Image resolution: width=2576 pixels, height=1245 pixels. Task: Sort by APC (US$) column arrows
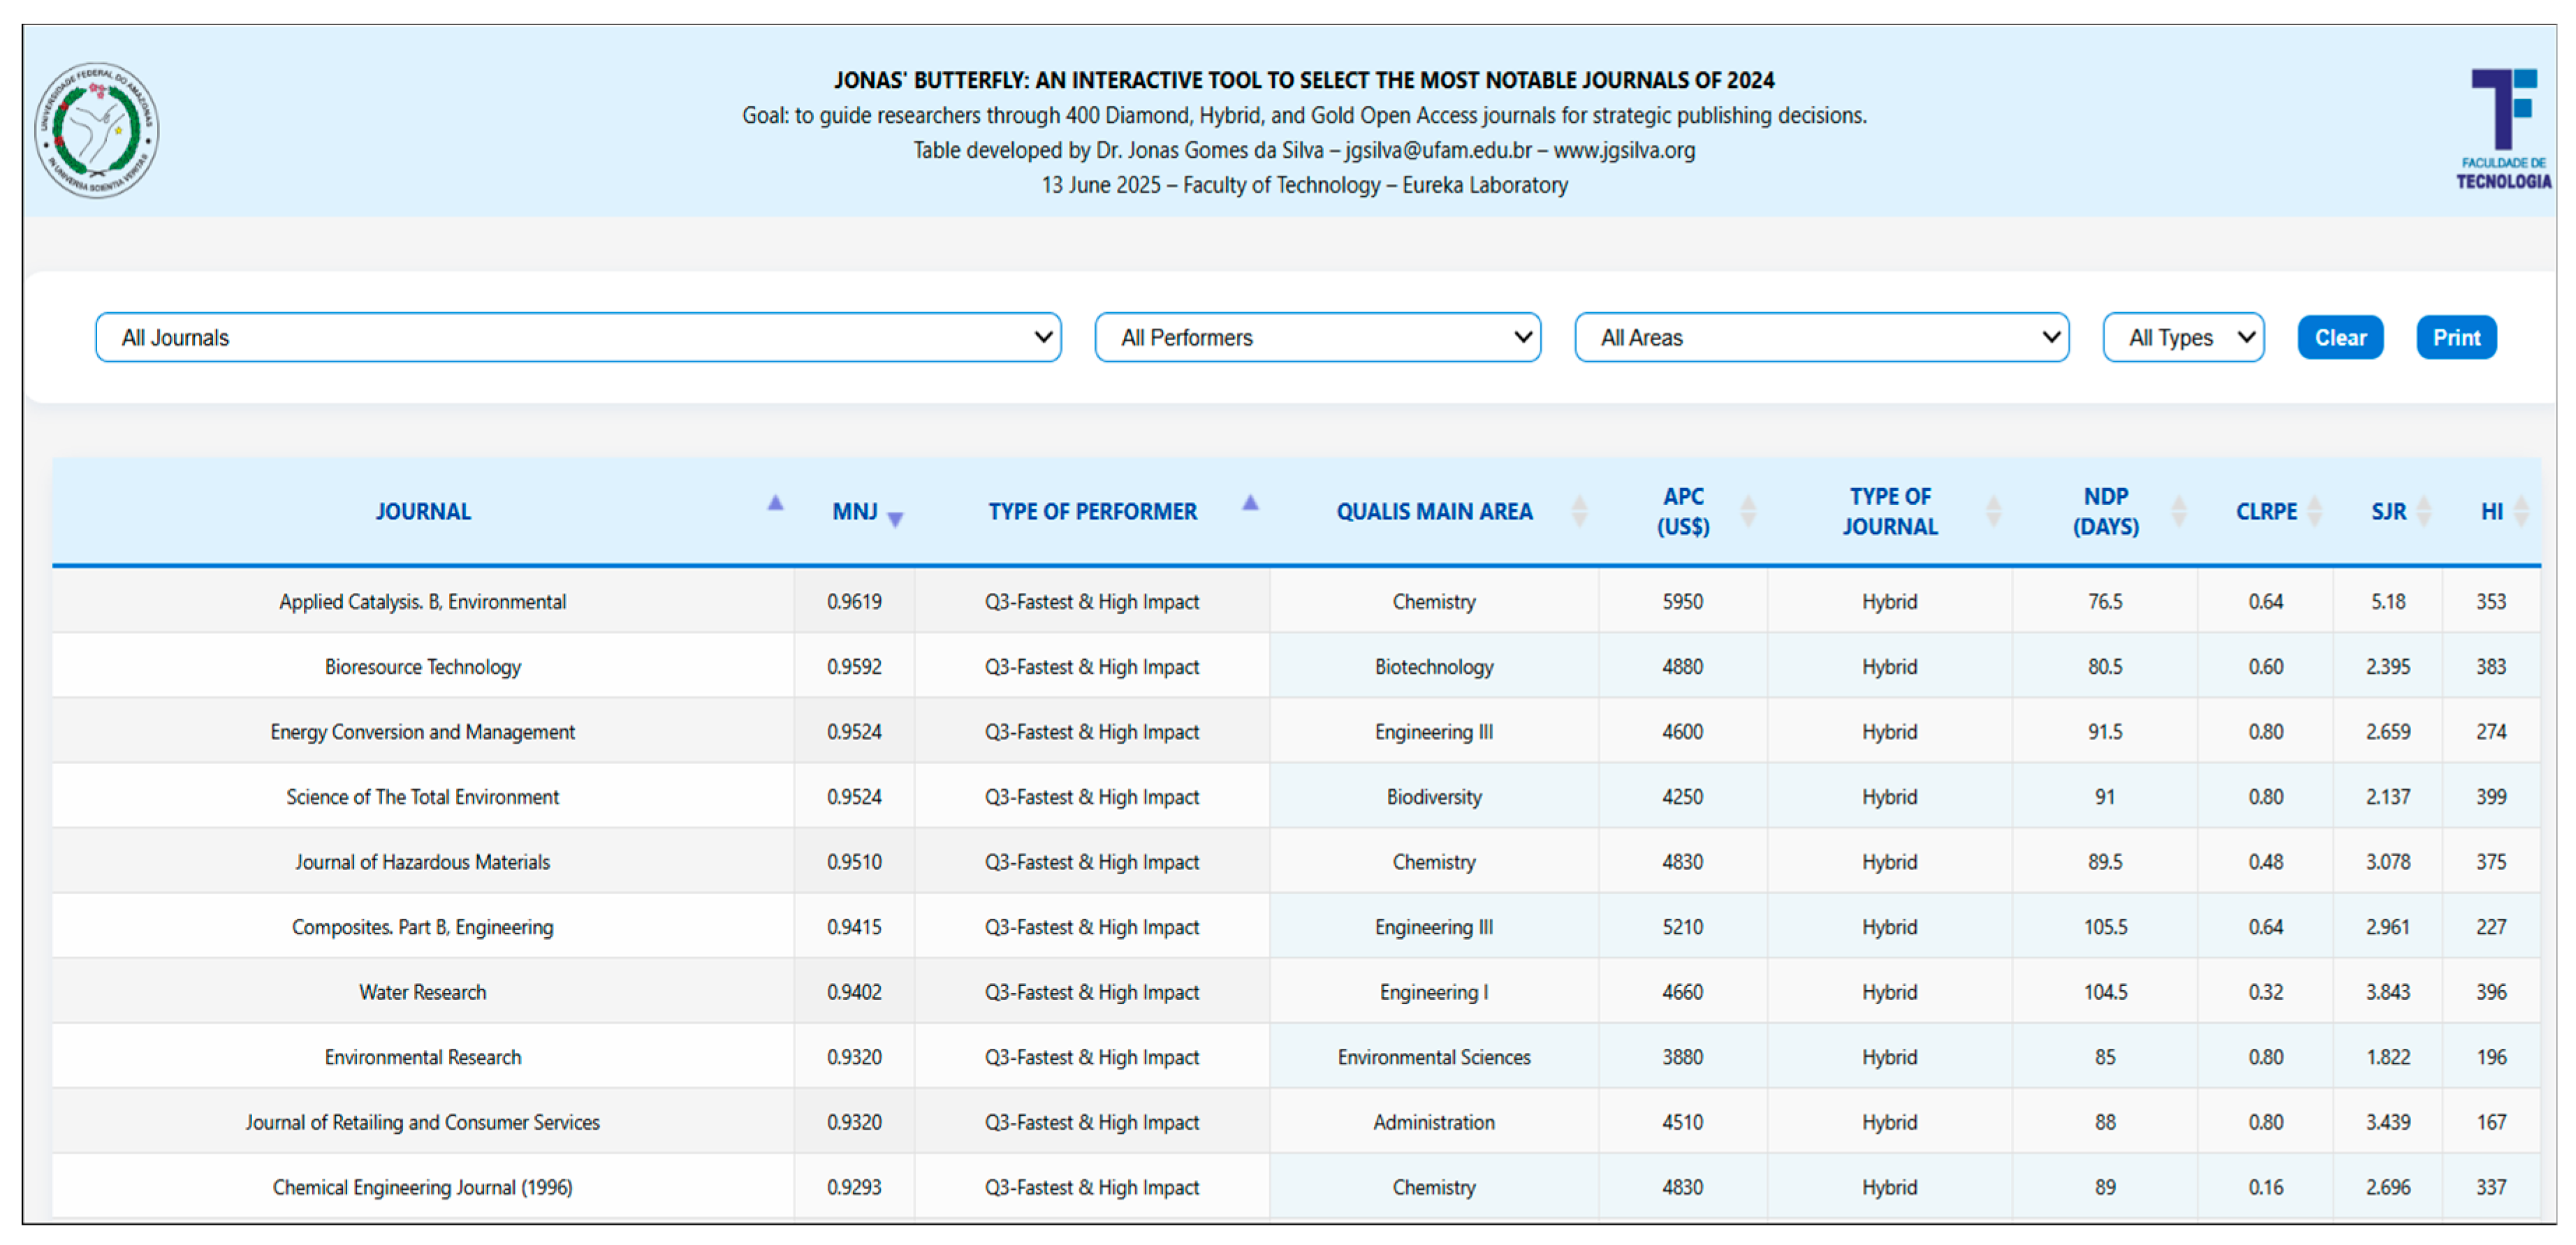point(1748,511)
